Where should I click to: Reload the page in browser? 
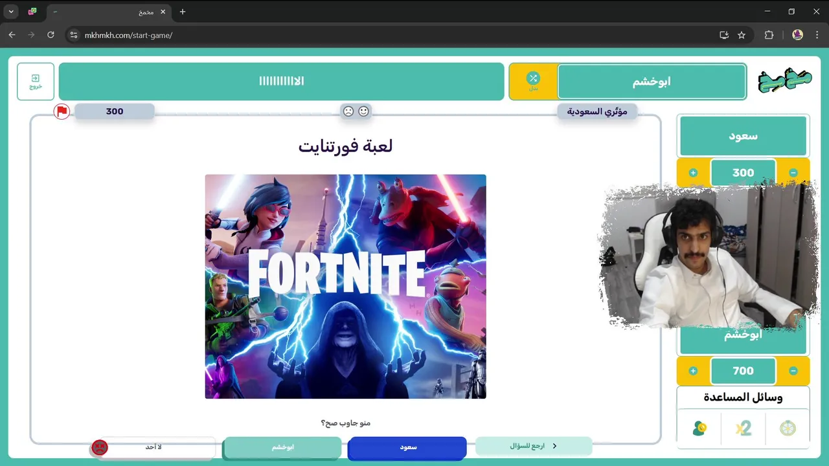click(x=51, y=35)
